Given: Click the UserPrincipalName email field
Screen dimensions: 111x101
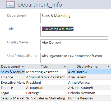Looking at the screenshot, I should [74, 58].
